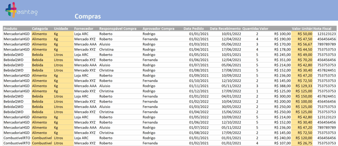The height and width of the screenshot is (146, 338).
Task: Click the date cell 01/06/2022
Action: pyautogui.click(x=199, y=122)
